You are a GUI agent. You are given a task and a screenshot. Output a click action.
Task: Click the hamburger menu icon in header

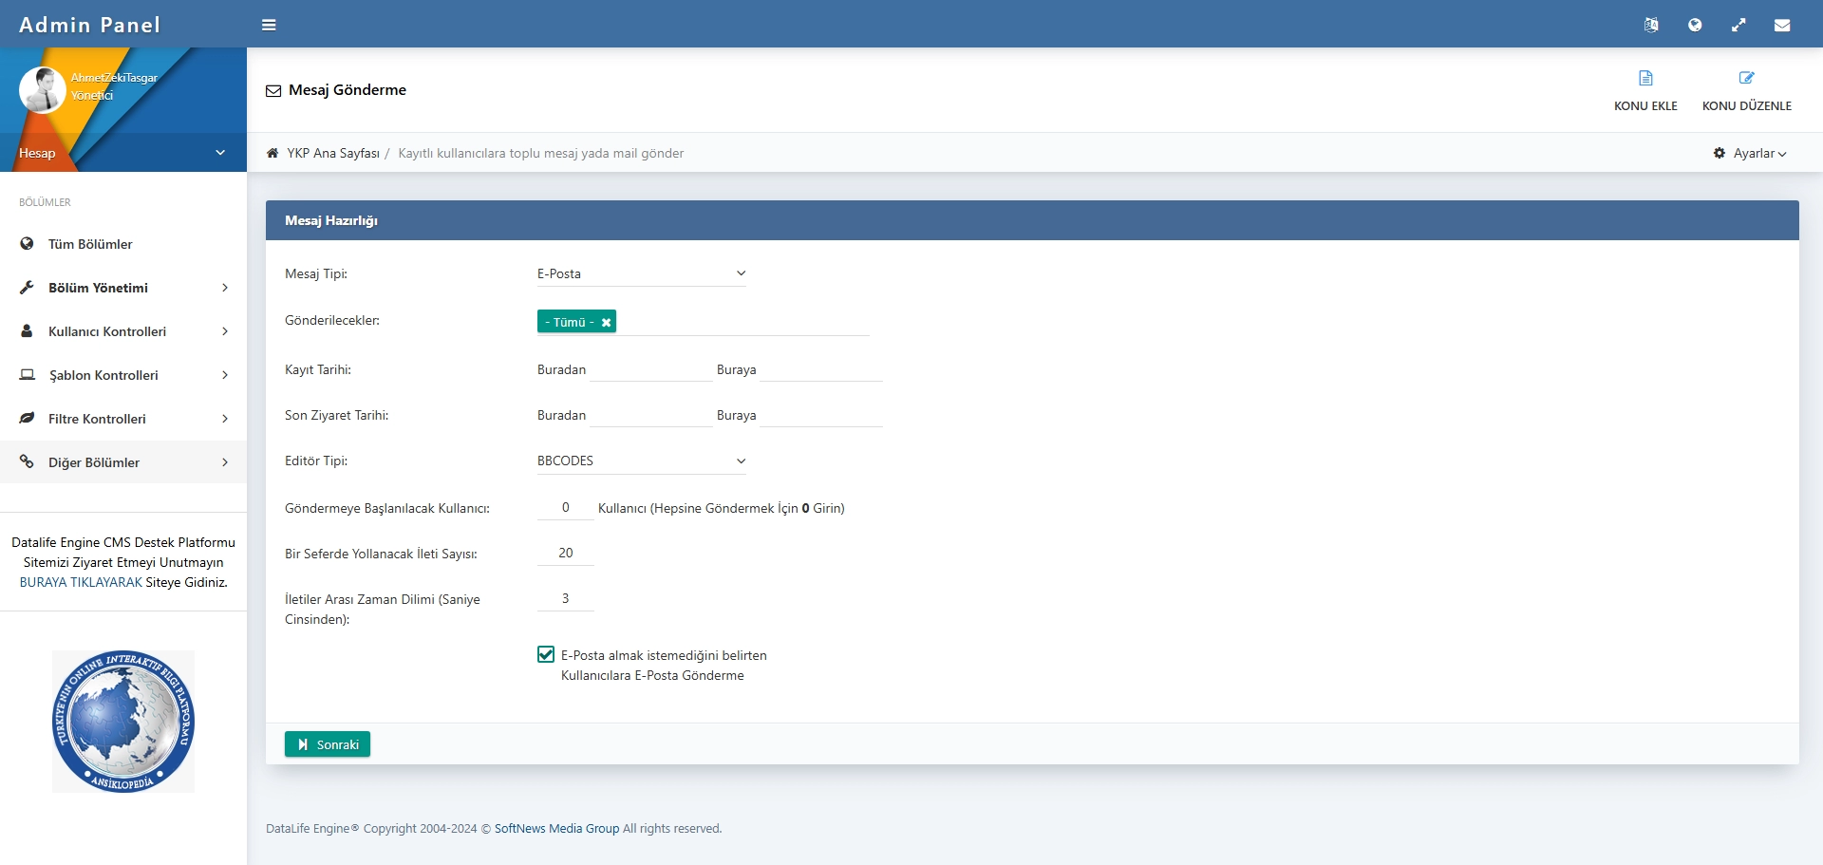tap(269, 25)
